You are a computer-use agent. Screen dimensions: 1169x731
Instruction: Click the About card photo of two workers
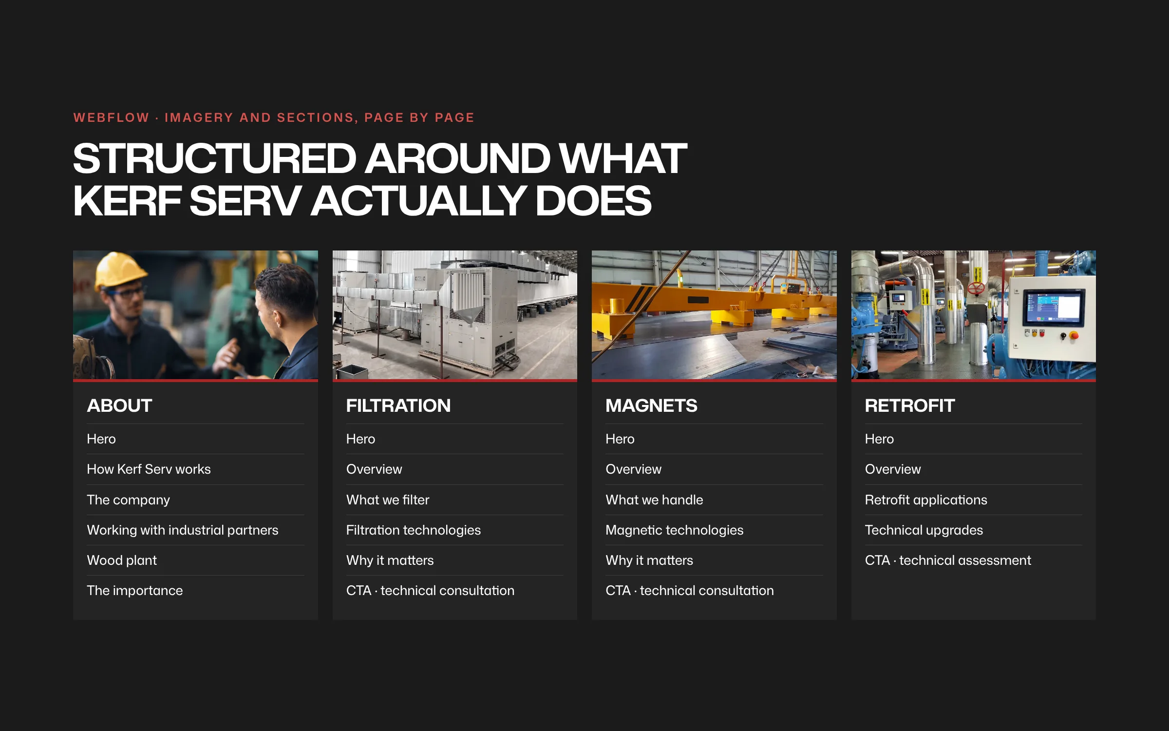point(195,315)
